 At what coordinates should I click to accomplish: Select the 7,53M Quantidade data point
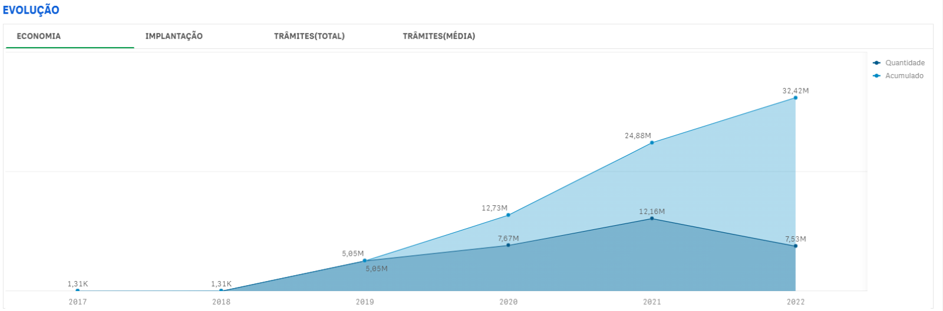click(796, 246)
